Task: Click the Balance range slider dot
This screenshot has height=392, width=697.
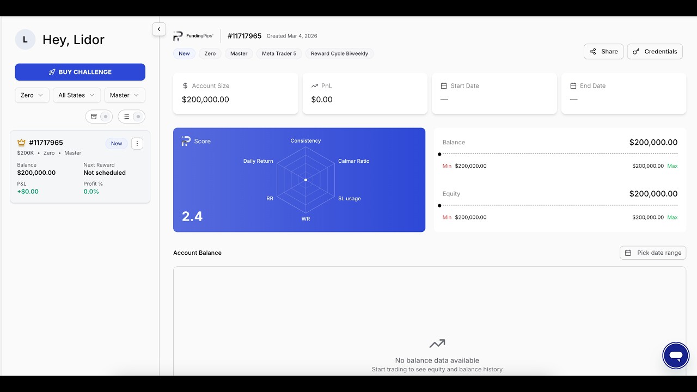Action: (439, 154)
